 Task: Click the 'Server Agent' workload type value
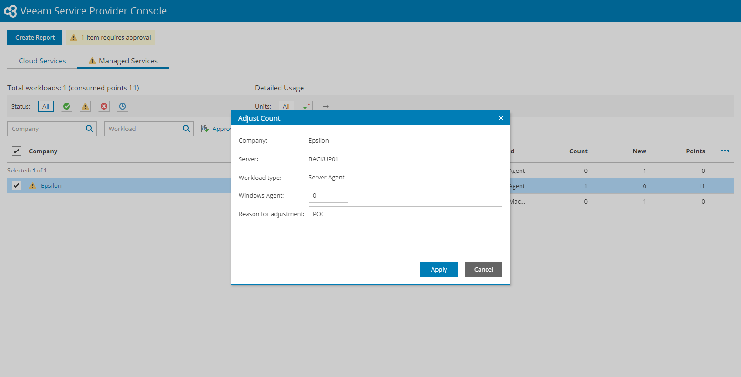point(327,177)
